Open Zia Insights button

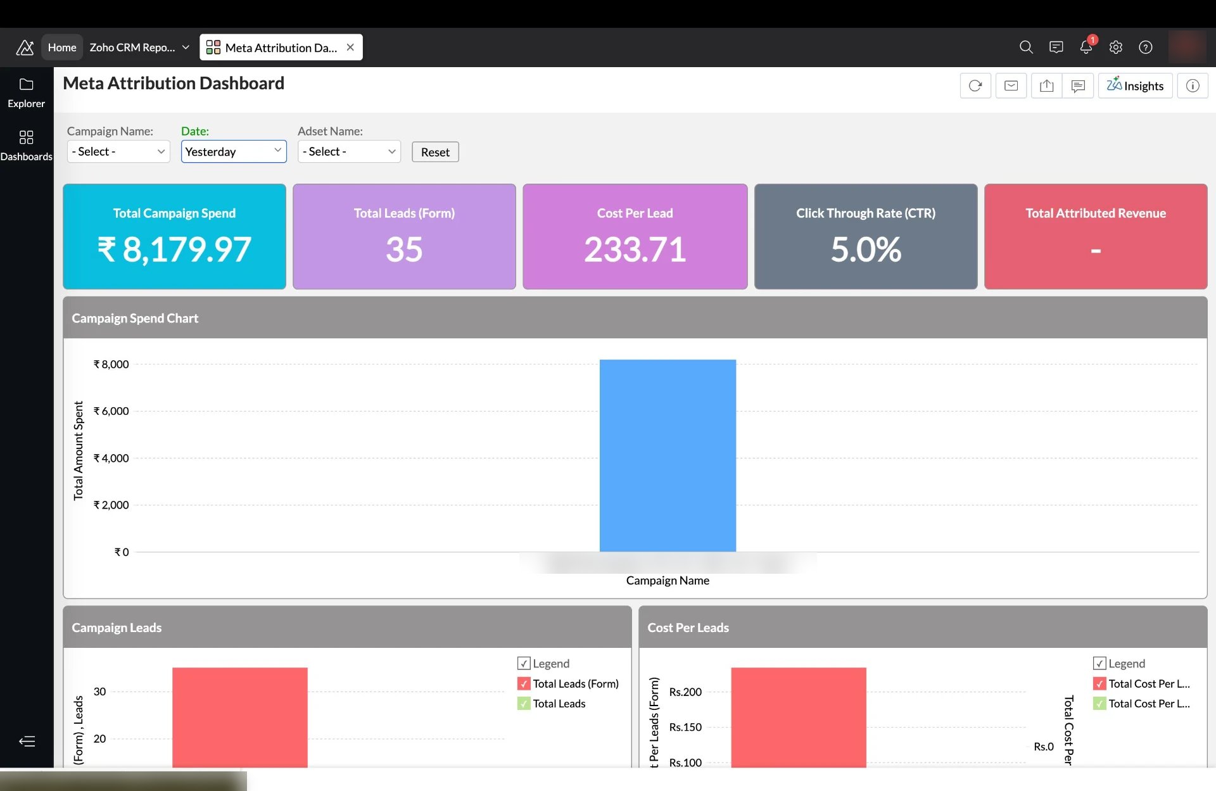pos(1135,85)
